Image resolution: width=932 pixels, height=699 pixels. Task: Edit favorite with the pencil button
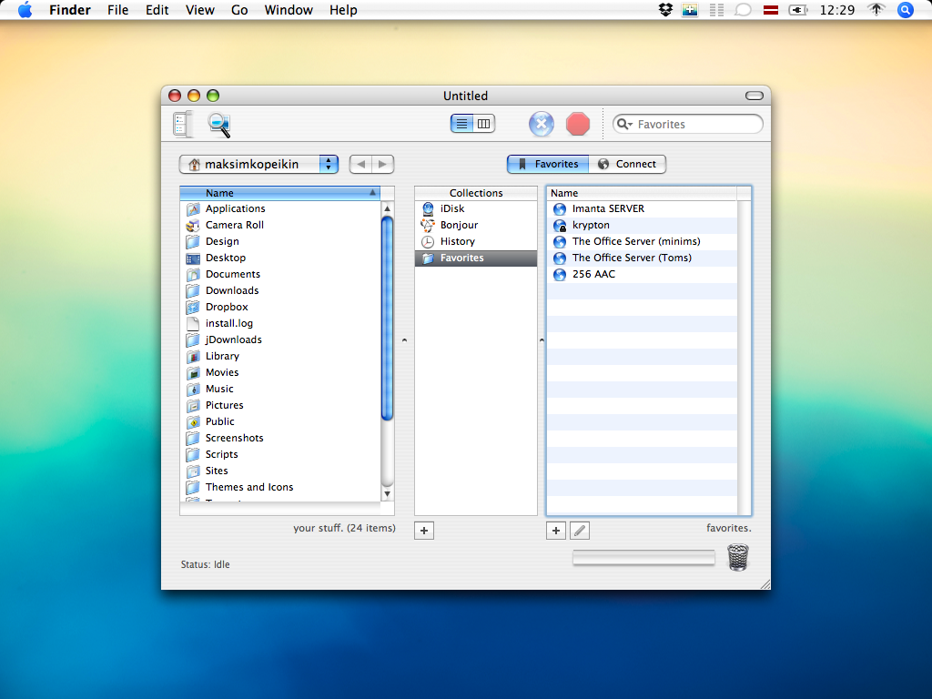pyautogui.click(x=580, y=531)
